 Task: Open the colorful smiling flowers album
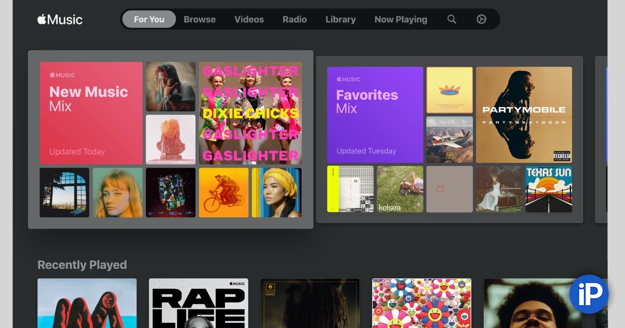click(422, 303)
